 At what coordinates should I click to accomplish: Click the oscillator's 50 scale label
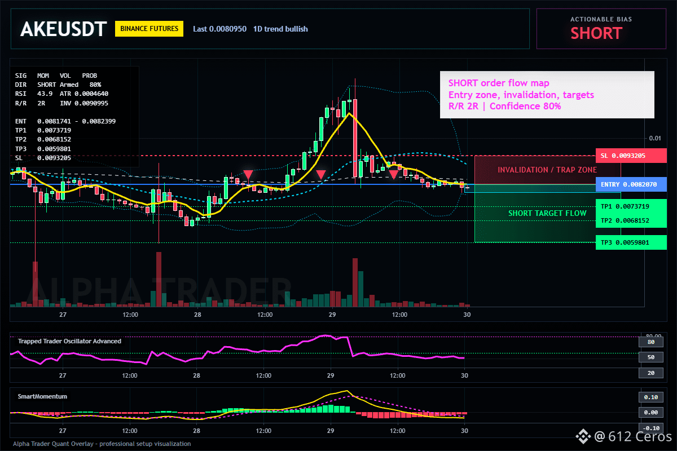[x=650, y=357]
